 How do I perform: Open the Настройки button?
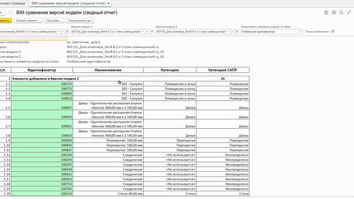54,20
